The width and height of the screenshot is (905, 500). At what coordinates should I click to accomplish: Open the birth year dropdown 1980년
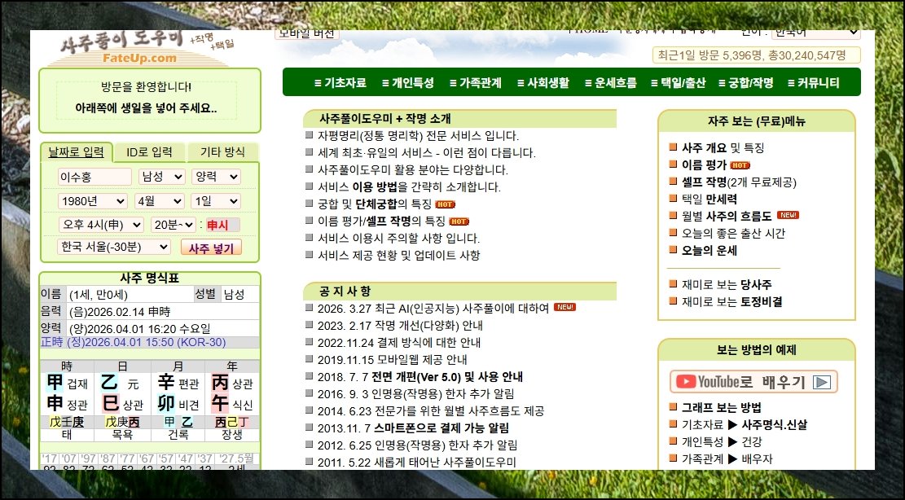pyautogui.click(x=92, y=200)
